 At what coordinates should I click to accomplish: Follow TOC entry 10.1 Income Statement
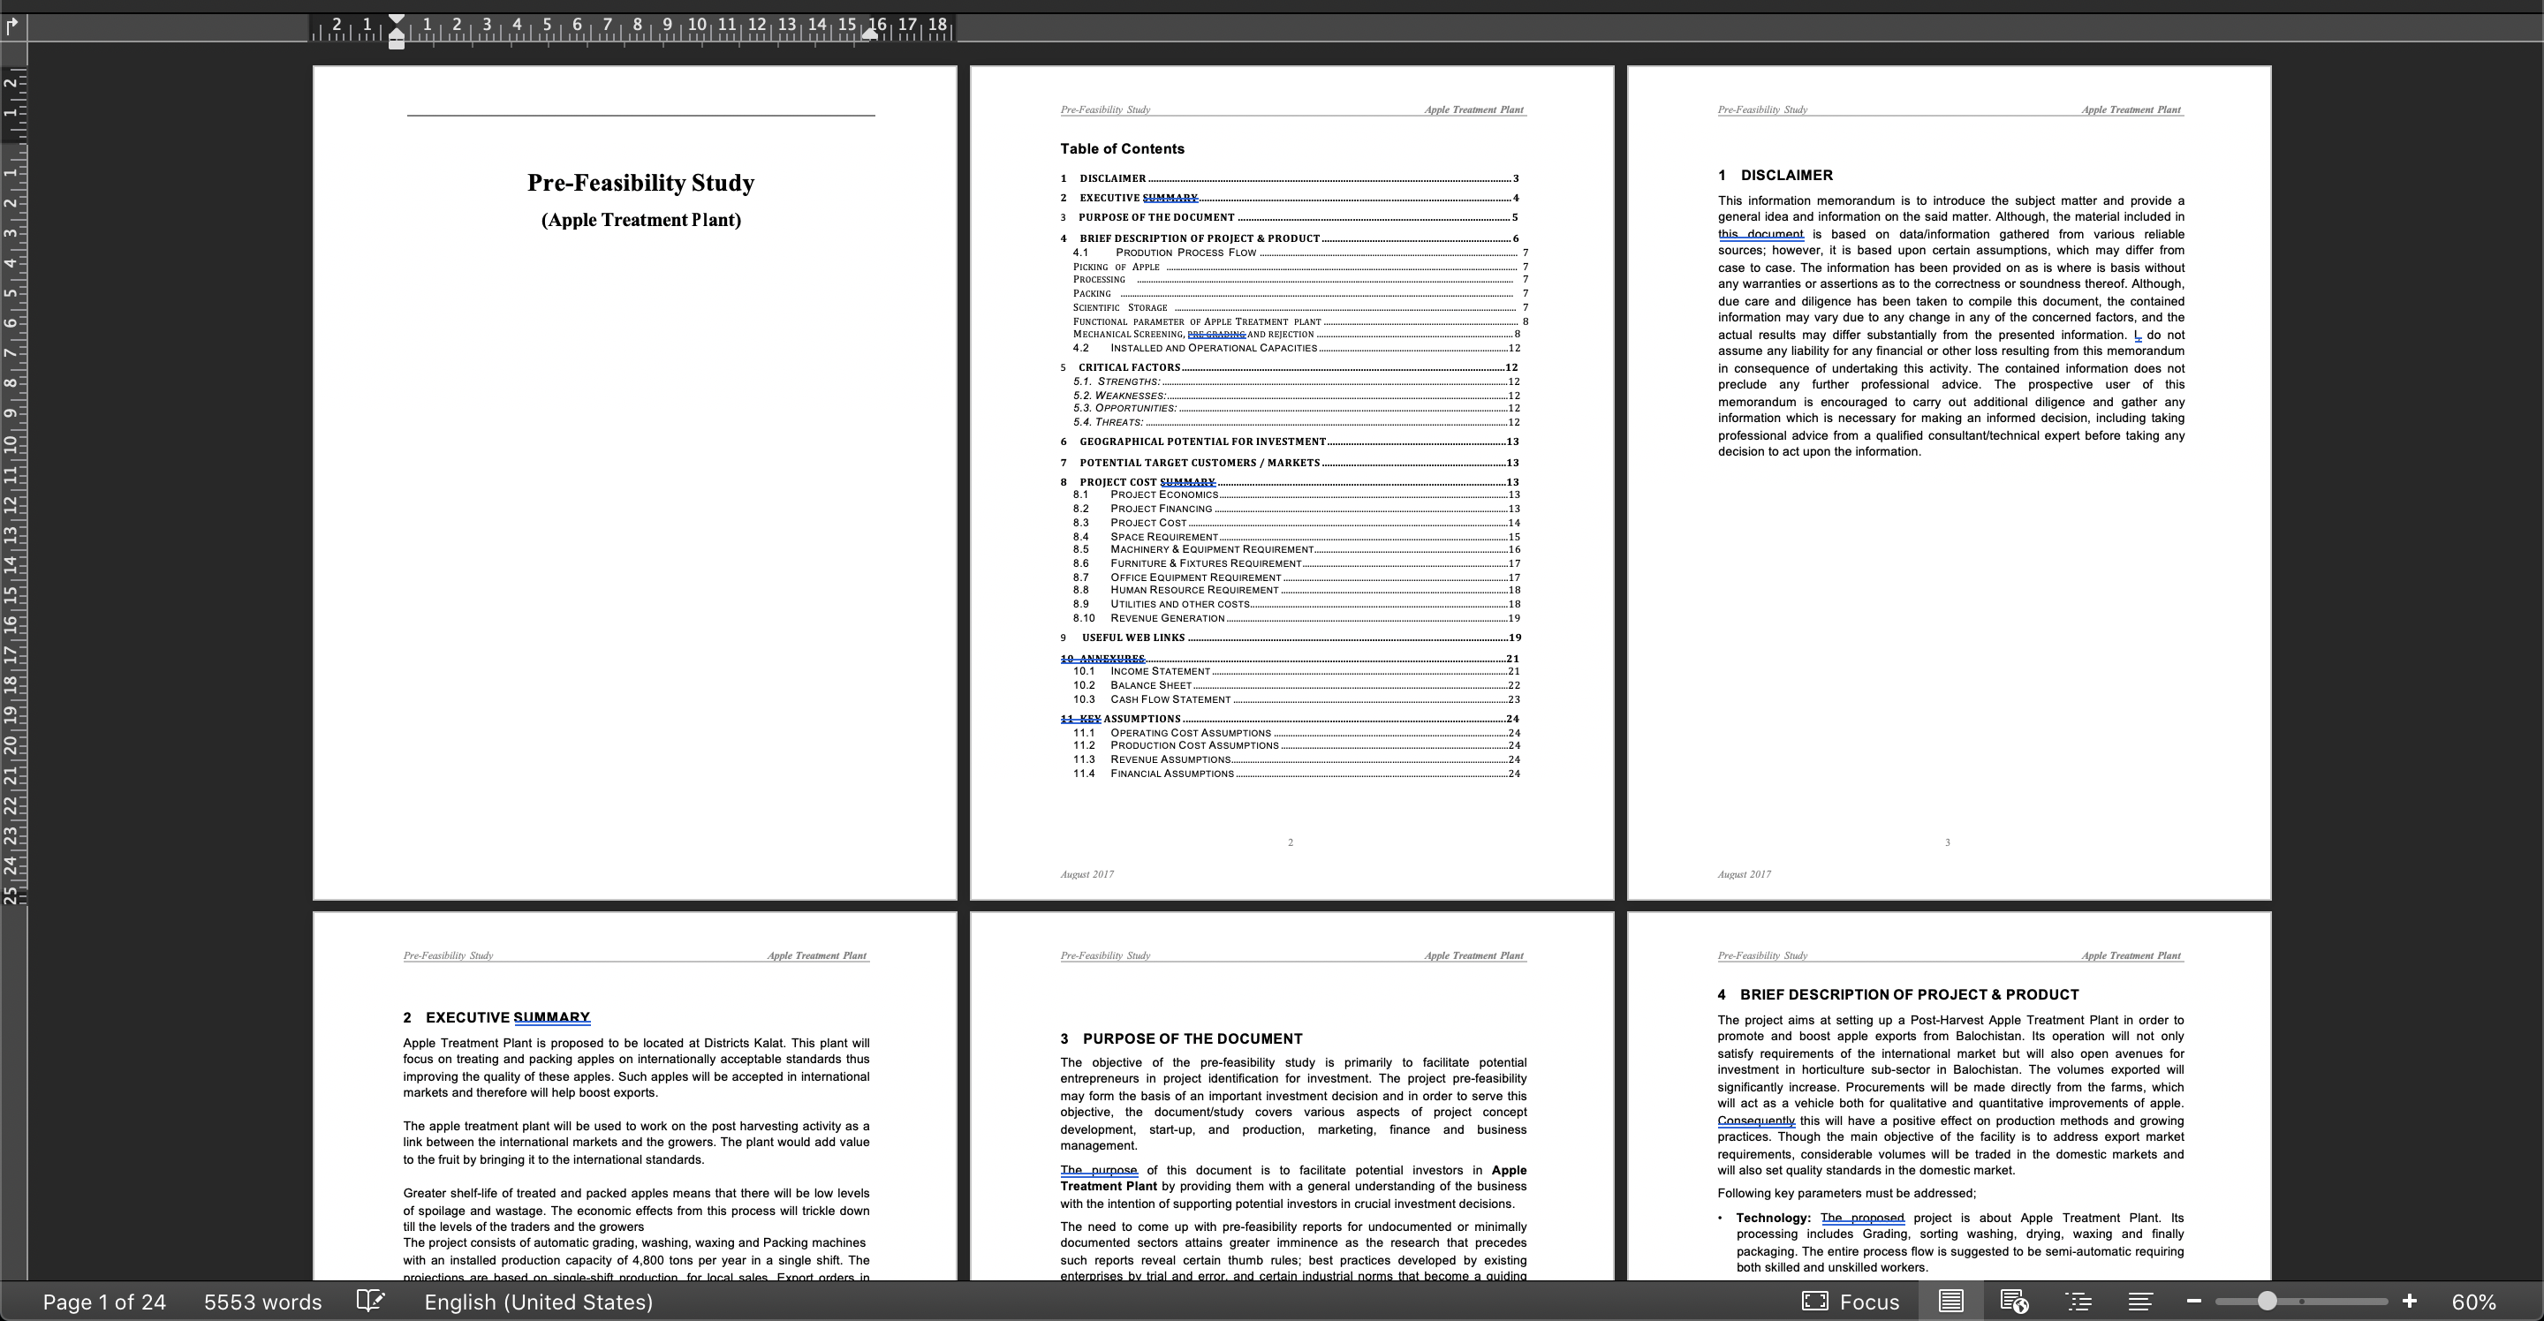(1297, 671)
